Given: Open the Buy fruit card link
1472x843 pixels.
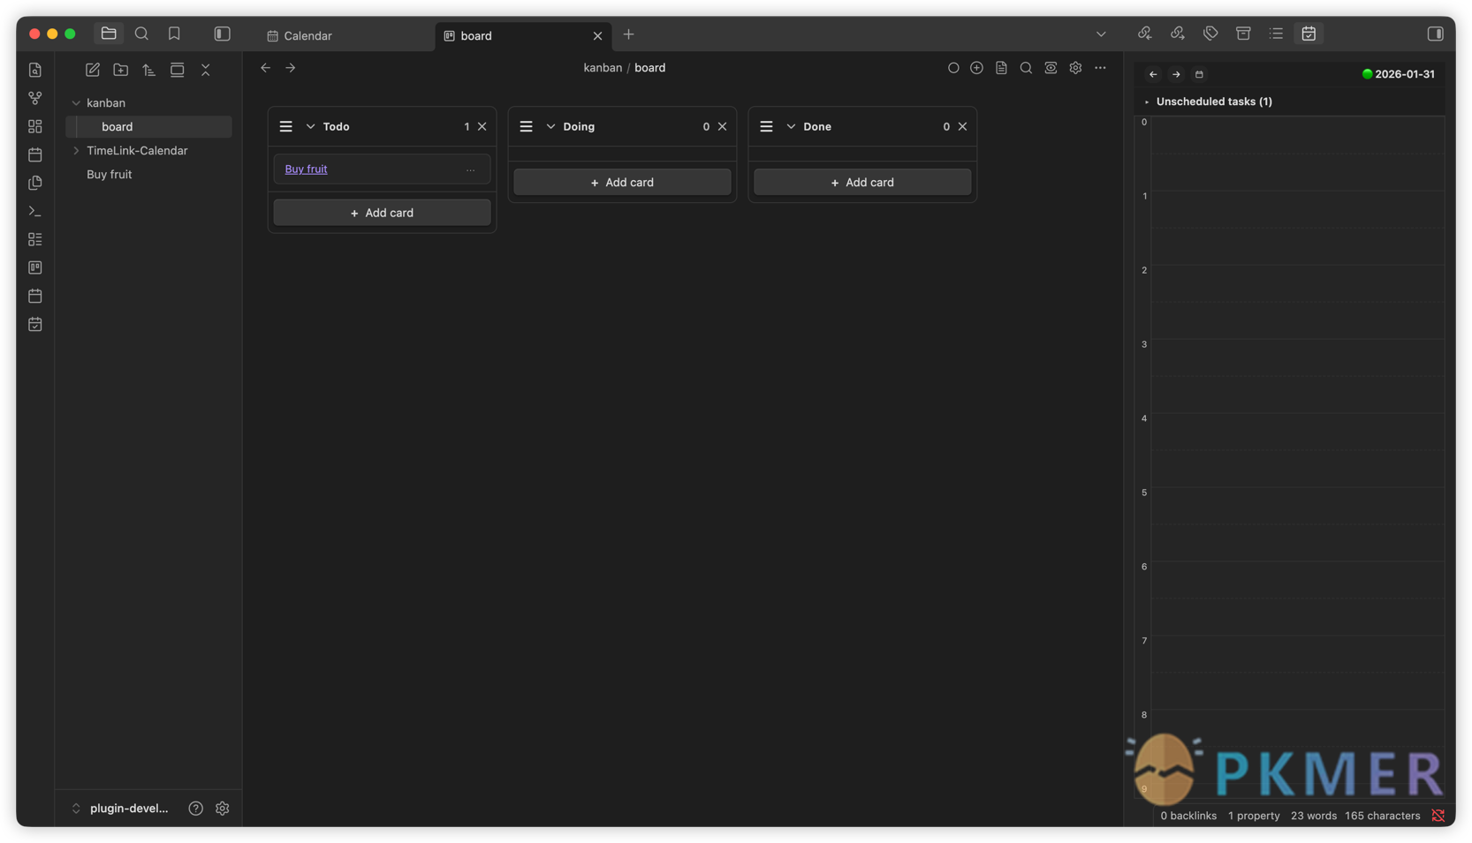Looking at the screenshot, I should click(x=306, y=169).
